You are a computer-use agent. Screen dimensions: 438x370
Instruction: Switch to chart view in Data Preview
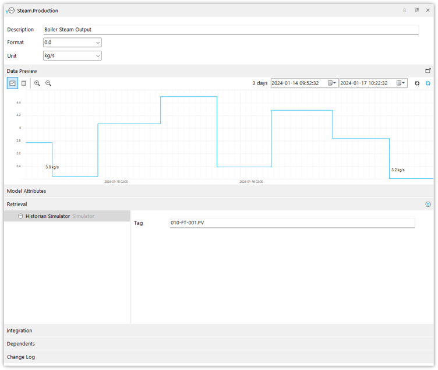pyautogui.click(x=13, y=83)
